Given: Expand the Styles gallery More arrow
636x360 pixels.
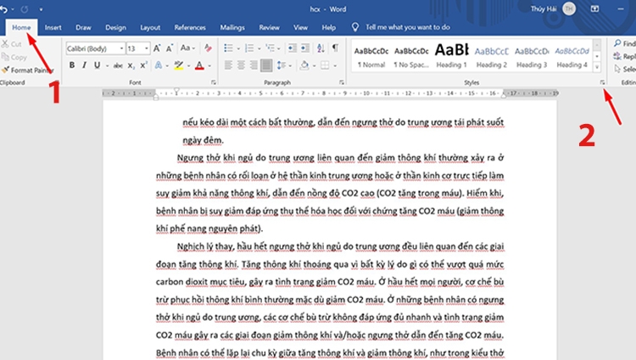Looking at the screenshot, I should click(597, 67).
